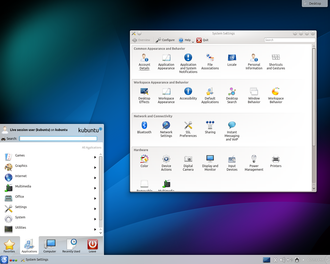330x264 pixels.
Task: Open Desktop Search settings
Action: (x=232, y=96)
